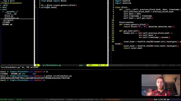Place cursor on print b1.hash line

coord(49,8)
